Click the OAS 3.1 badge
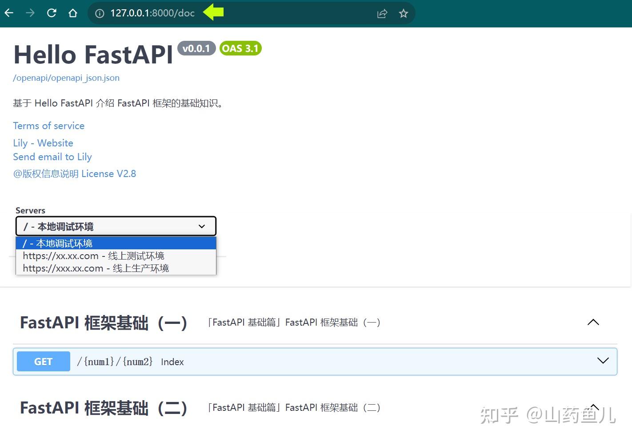Viewport: 632px width, 441px height. (x=240, y=48)
